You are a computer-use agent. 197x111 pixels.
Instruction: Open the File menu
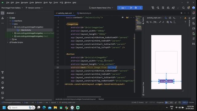(x=8, y=2)
